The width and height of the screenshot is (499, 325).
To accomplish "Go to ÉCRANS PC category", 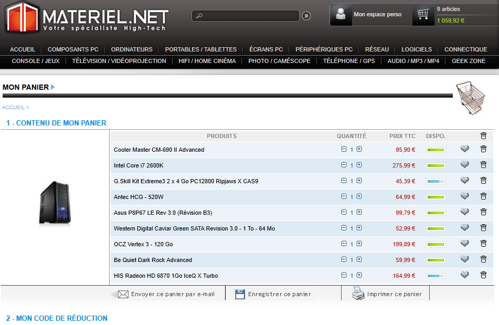I will pyautogui.click(x=266, y=49).
